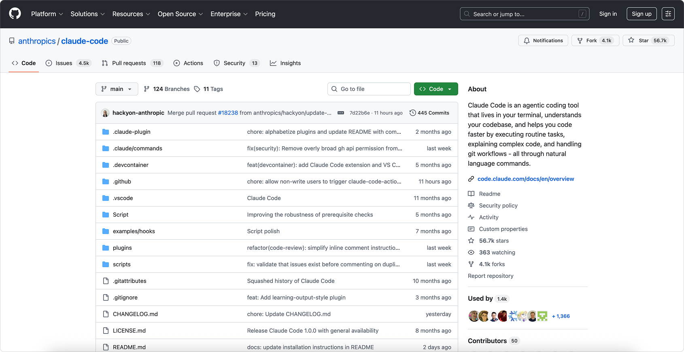Click hackyon-anthropic avatar image
Screen dimensions: 684x352
pos(105,113)
